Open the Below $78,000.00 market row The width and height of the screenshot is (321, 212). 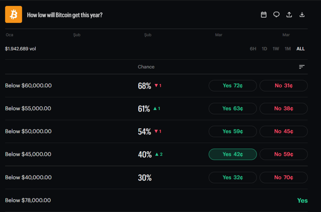click(x=28, y=200)
